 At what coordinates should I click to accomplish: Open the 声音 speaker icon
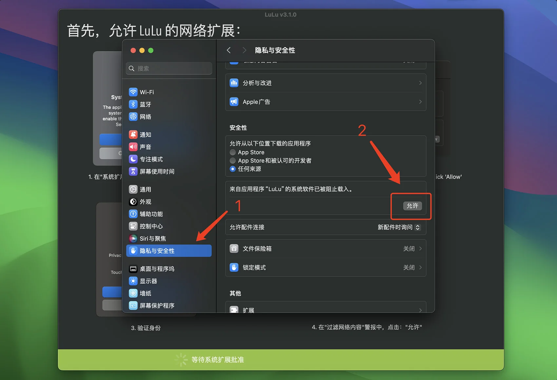click(133, 147)
